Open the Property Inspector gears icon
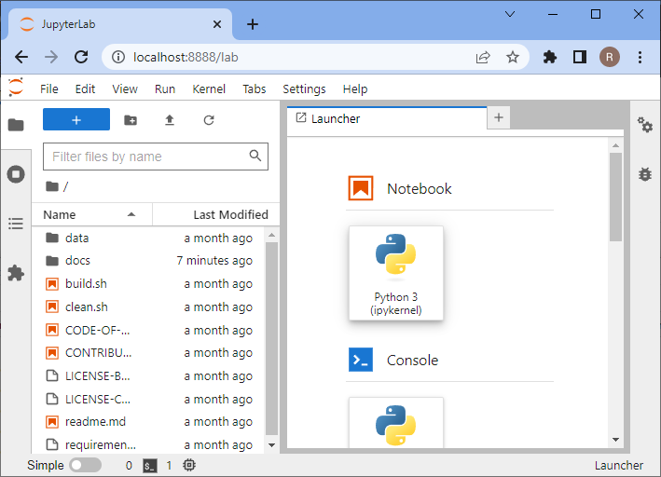Image resolution: width=661 pixels, height=477 pixels. 644,125
